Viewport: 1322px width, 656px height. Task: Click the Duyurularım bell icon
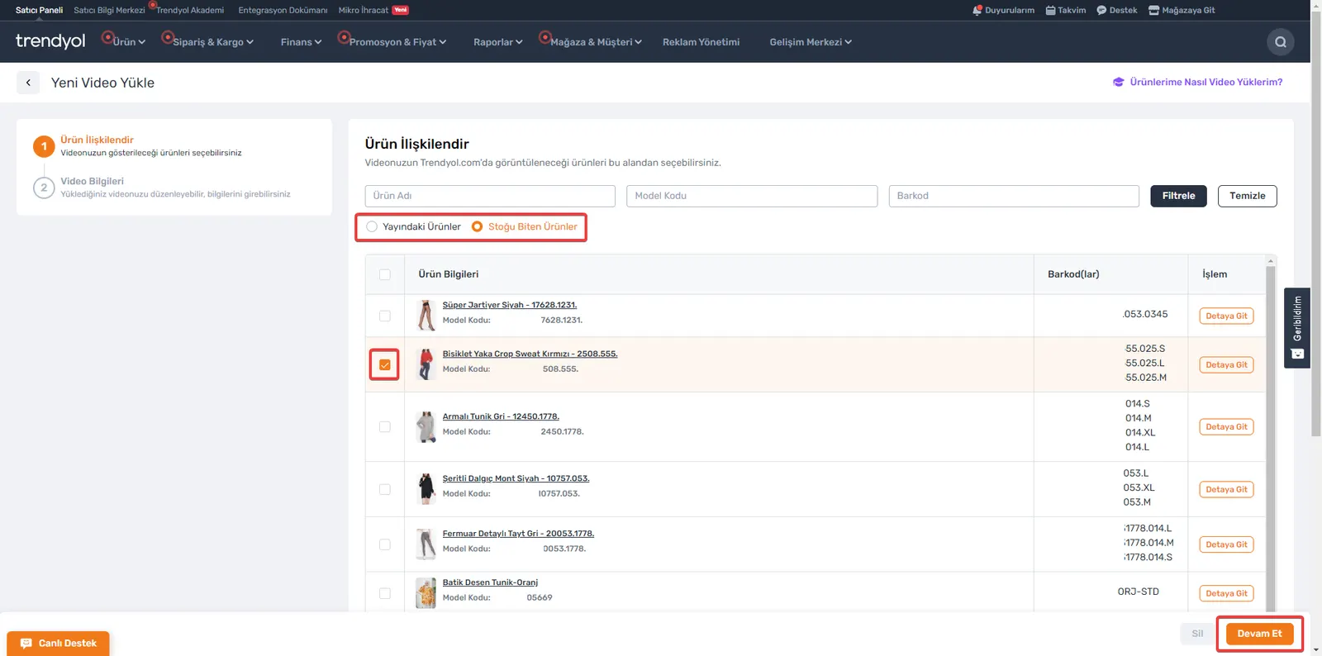(x=977, y=11)
